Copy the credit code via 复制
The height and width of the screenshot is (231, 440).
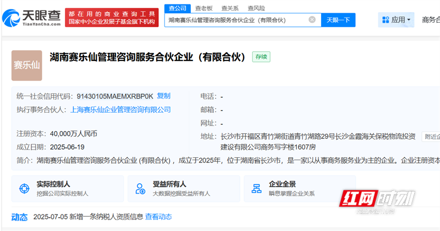(x=163, y=96)
